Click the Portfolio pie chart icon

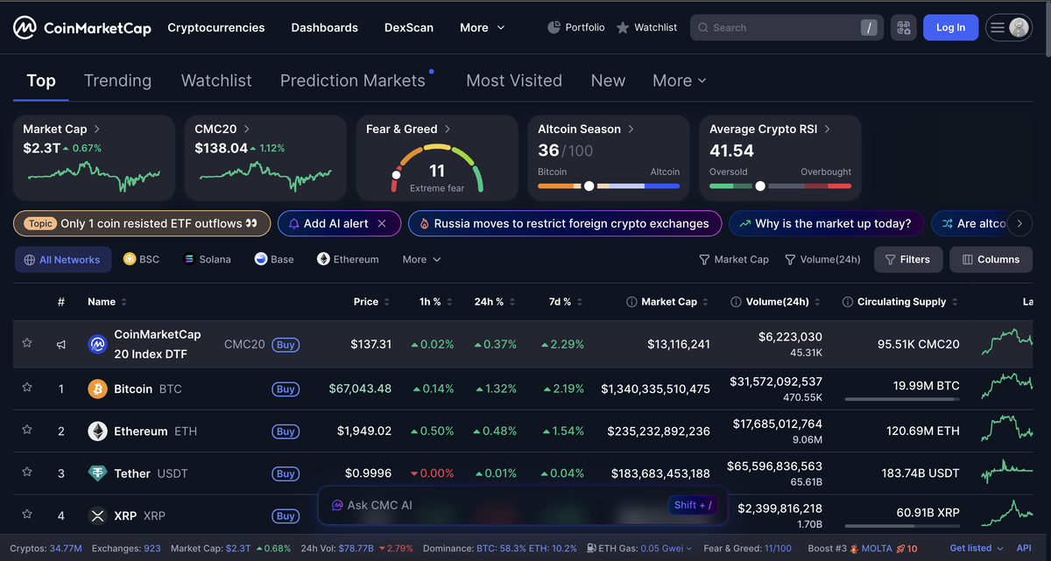[x=553, y=27]
